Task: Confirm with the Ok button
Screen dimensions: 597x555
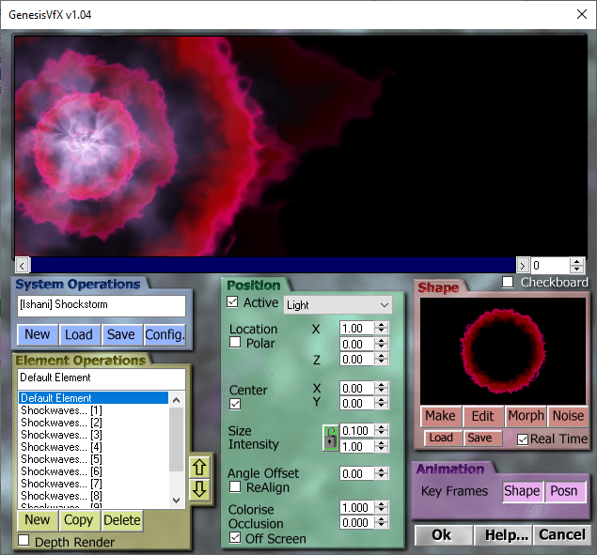Action: (443, 535)
